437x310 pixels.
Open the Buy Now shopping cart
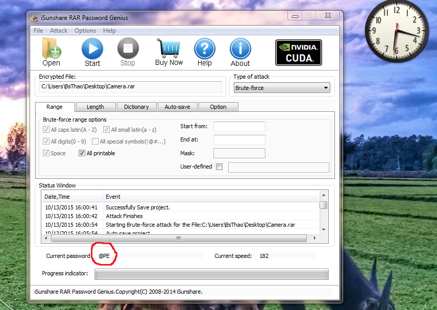168,49
